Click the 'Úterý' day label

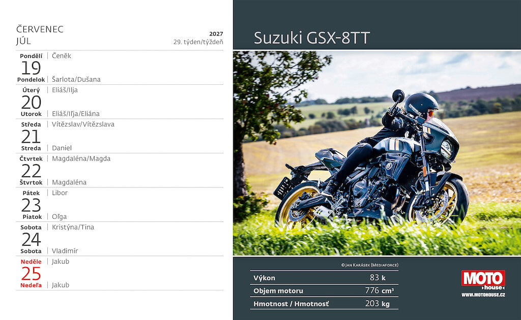point(31,90)
